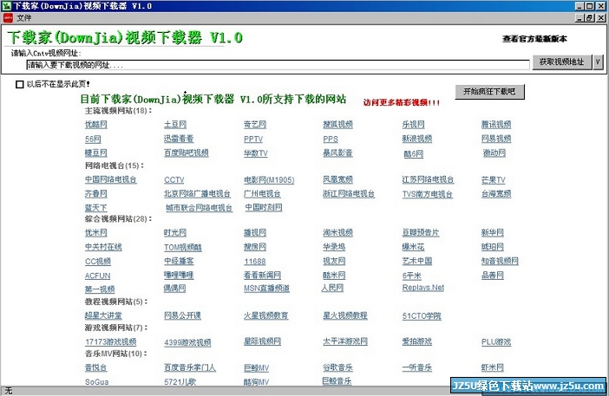Screen dimensions: 609x396
Task: Click the 11688 link
Action: coord(255,262)
